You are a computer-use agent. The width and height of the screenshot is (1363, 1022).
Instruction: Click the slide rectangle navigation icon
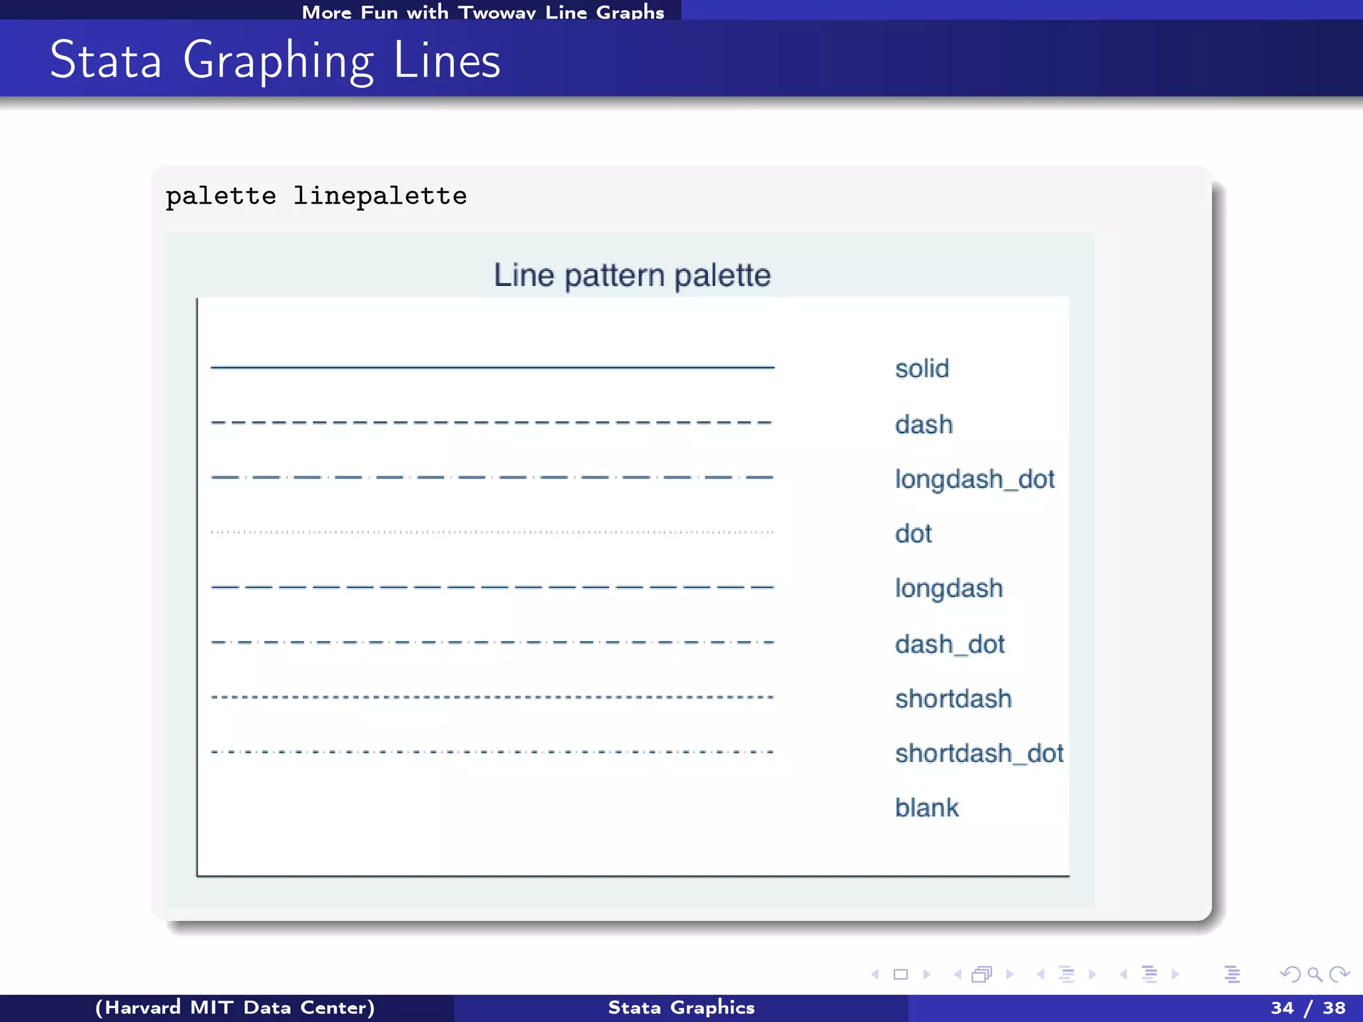coord(900,975)
